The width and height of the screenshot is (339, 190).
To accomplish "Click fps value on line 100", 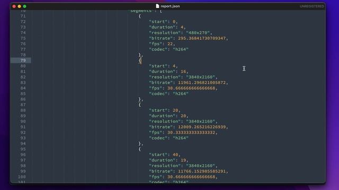I will 191,177.
